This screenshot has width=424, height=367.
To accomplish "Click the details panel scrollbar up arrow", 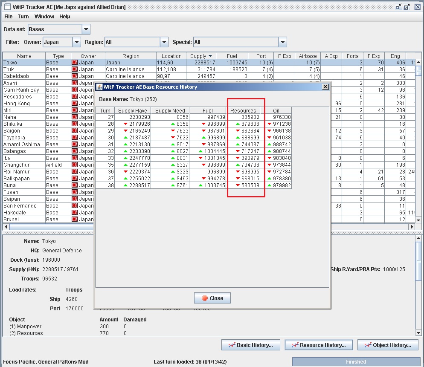I will click(418, 239).
